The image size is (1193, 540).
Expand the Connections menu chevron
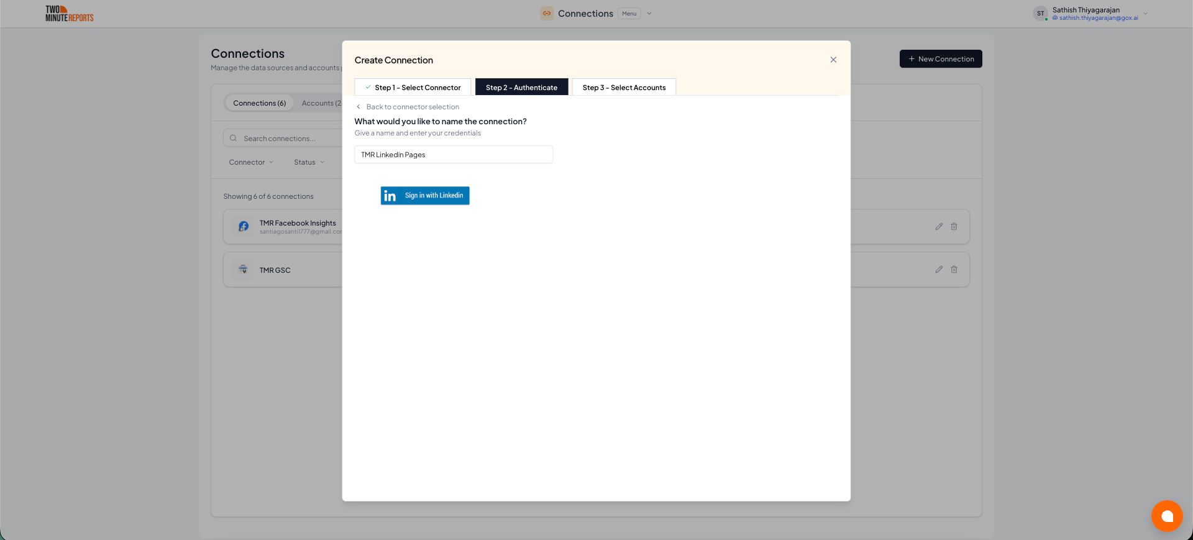649,14
